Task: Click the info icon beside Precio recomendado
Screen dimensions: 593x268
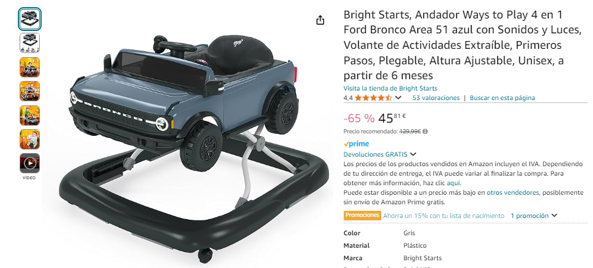Action: click(x=425, y=132)
